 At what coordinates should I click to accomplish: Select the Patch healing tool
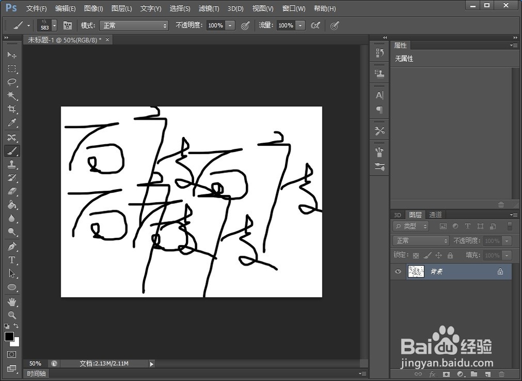(x=12, y=137)
